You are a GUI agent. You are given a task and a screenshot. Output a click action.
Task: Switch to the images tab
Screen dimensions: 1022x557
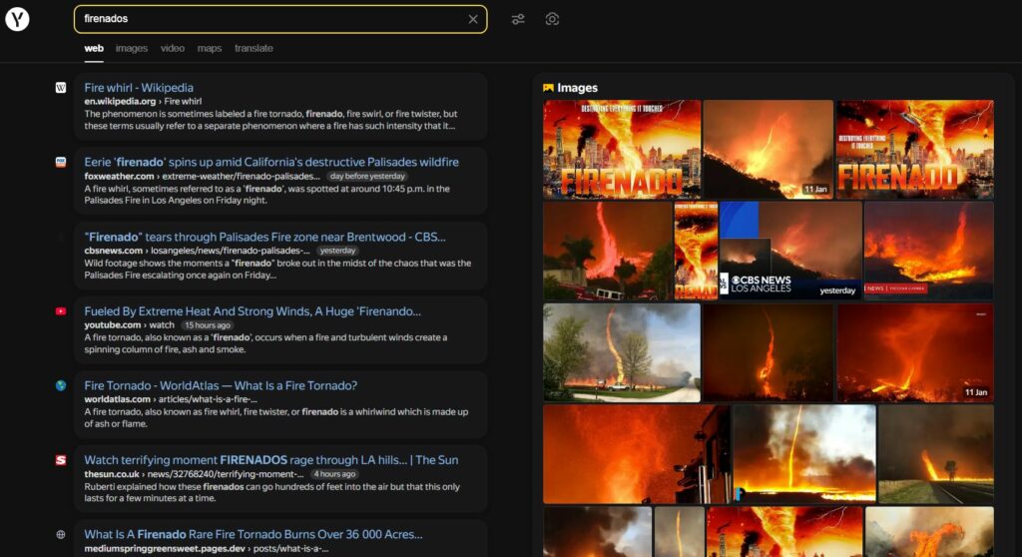coord(131,48)
